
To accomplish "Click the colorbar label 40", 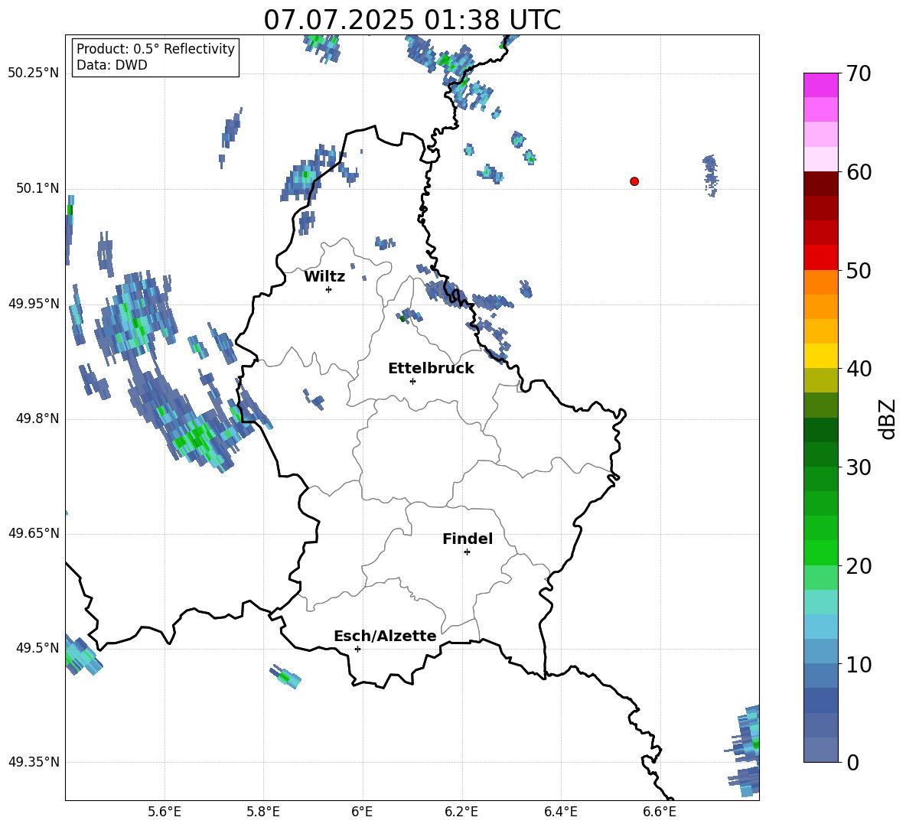I will [859, 369].
